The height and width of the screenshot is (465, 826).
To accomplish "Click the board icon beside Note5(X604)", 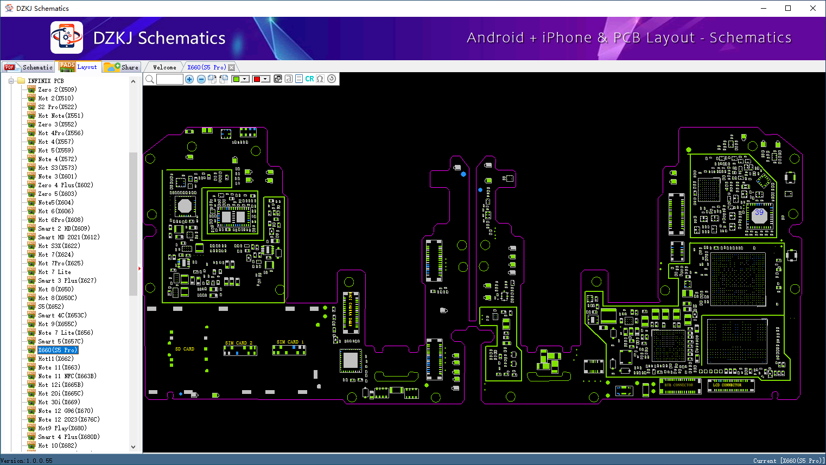I will pyautogui.click(x=31, y=202).
